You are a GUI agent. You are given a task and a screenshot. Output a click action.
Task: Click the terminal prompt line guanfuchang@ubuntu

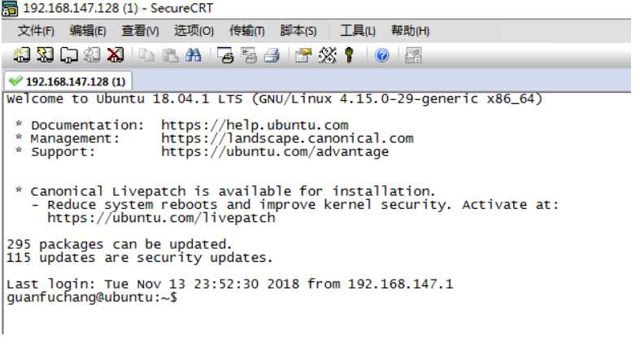(91, 298)
